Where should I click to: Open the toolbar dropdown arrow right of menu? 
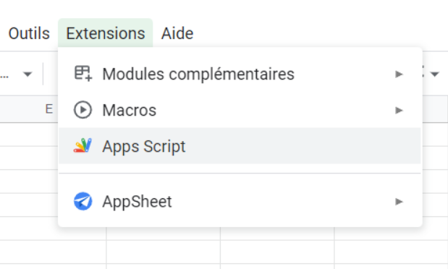click(x=435, y=74)
